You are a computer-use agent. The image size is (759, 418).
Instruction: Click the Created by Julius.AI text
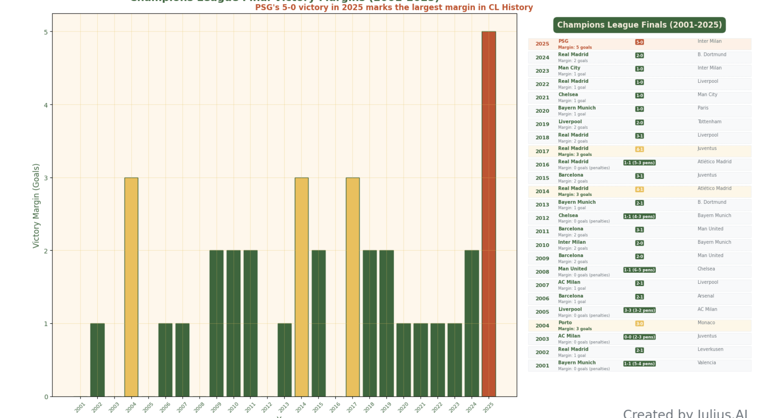pyautogui.click(x=685, y=413)
